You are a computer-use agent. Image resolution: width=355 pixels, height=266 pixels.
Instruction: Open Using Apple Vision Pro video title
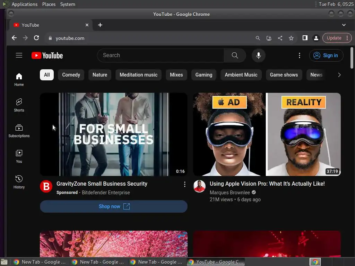point(267,184)
